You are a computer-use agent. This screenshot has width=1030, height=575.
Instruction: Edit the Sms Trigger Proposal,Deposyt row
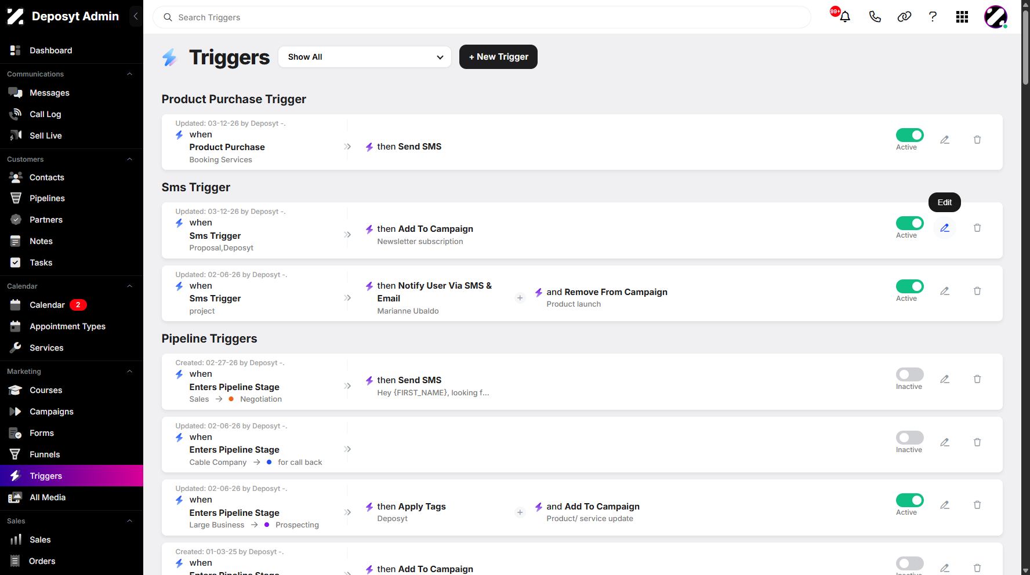coord(945,228)
